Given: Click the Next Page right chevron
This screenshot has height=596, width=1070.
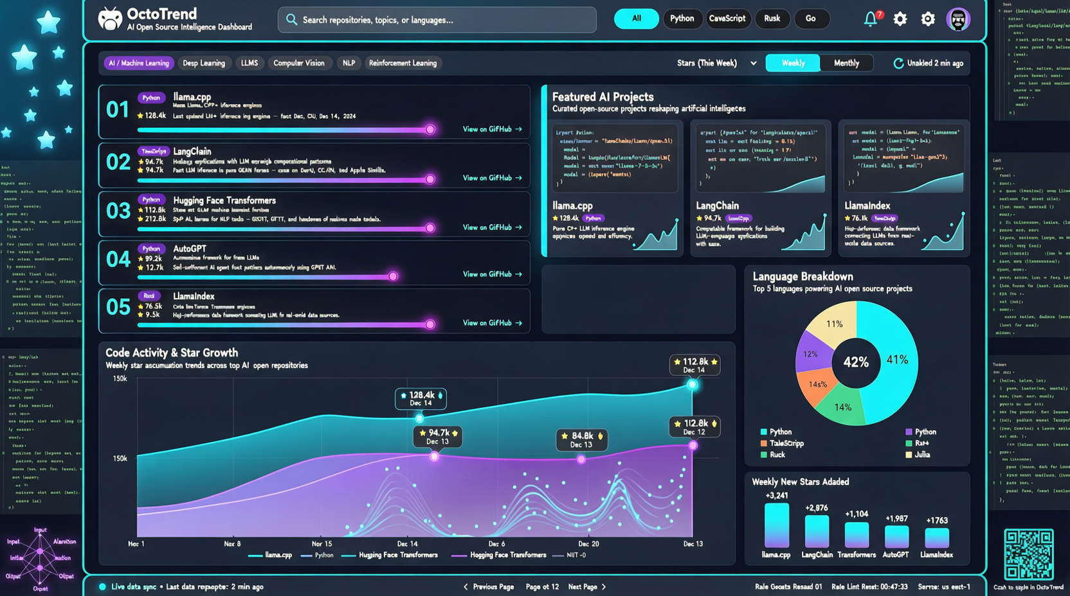Looking at the screenshot, I should (604, 587).
